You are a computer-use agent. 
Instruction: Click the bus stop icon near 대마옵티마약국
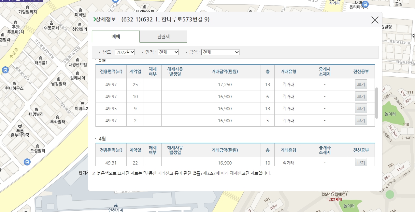click(365, 4)
